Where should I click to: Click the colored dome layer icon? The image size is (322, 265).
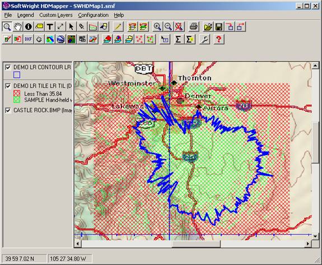pos(118,39)
